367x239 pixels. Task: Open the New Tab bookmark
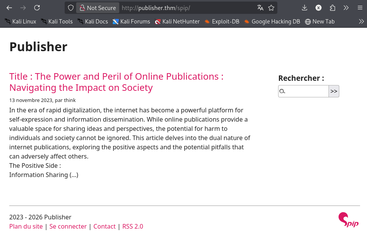[x=320, y=22]
